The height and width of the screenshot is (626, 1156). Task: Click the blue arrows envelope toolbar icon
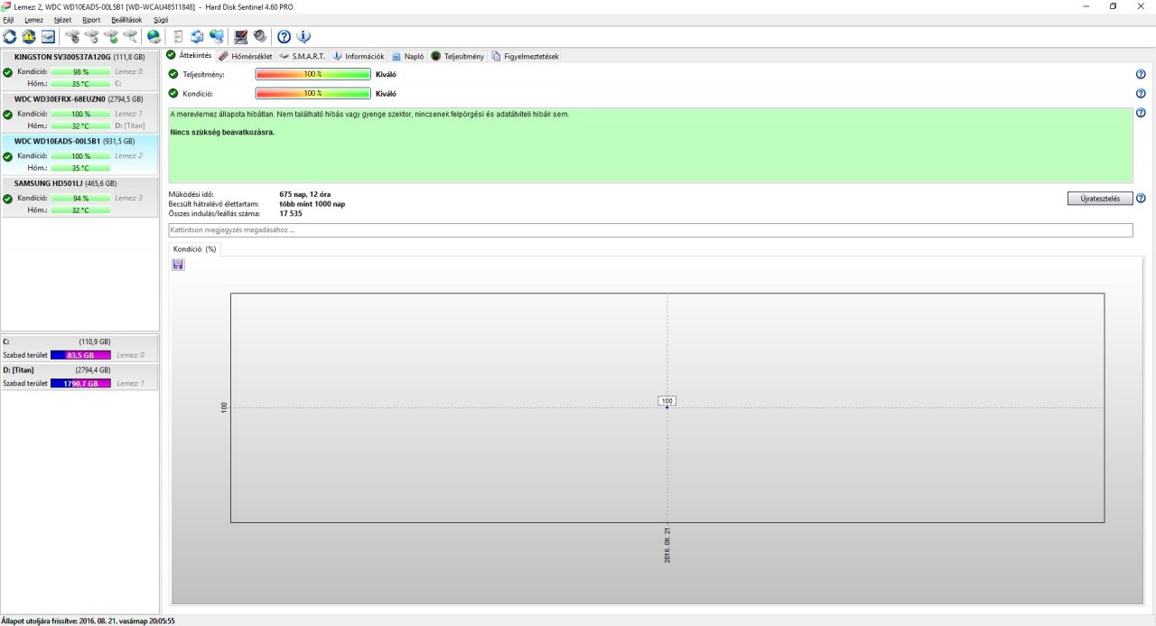point(197,37)
